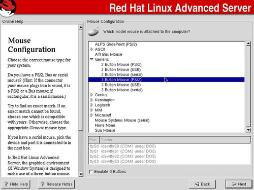This screenshot has width=254, height=190.
Task: Expand the MM mouse group
Action: coord(91,110)
